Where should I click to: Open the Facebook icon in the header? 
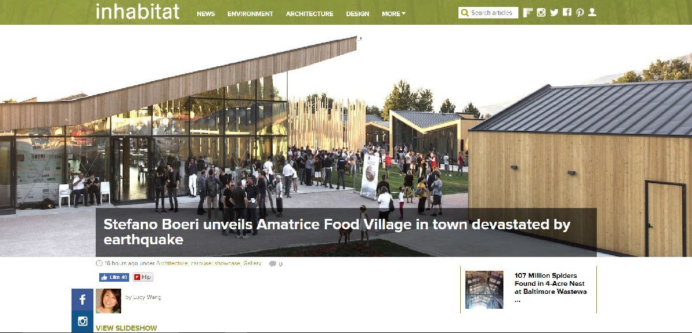coord(567,12)
